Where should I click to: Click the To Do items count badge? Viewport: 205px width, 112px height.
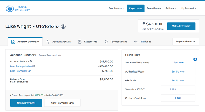195,59
